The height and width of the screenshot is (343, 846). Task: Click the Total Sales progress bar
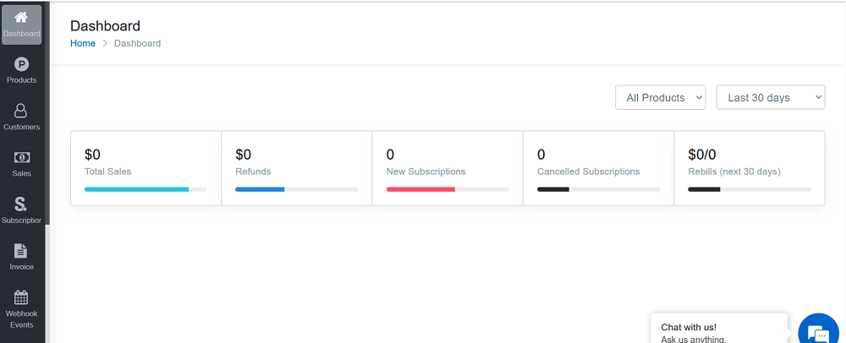click(146, 189)
